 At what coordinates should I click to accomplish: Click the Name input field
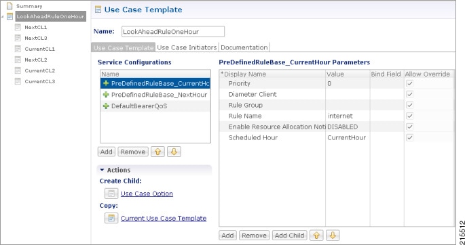173,32
